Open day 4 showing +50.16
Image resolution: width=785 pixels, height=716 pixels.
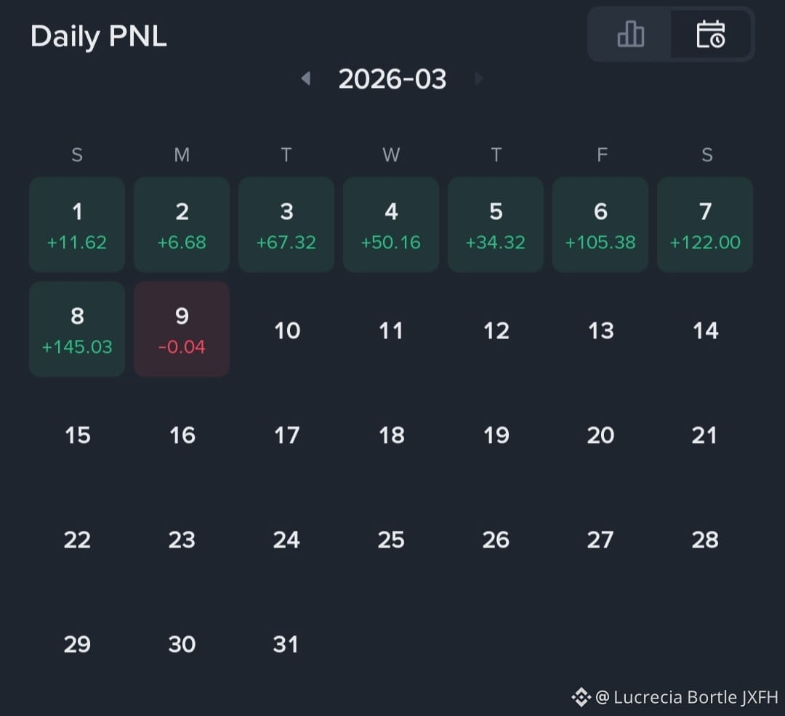tap(391, 224)
